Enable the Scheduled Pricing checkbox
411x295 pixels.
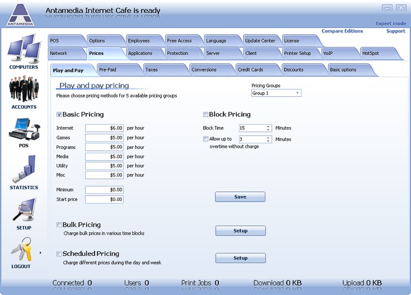tap(59, 254)
